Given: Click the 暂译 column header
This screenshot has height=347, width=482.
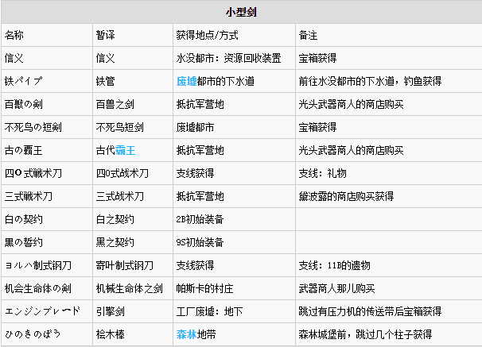Looking at the screenshot, I should (106, 35).
